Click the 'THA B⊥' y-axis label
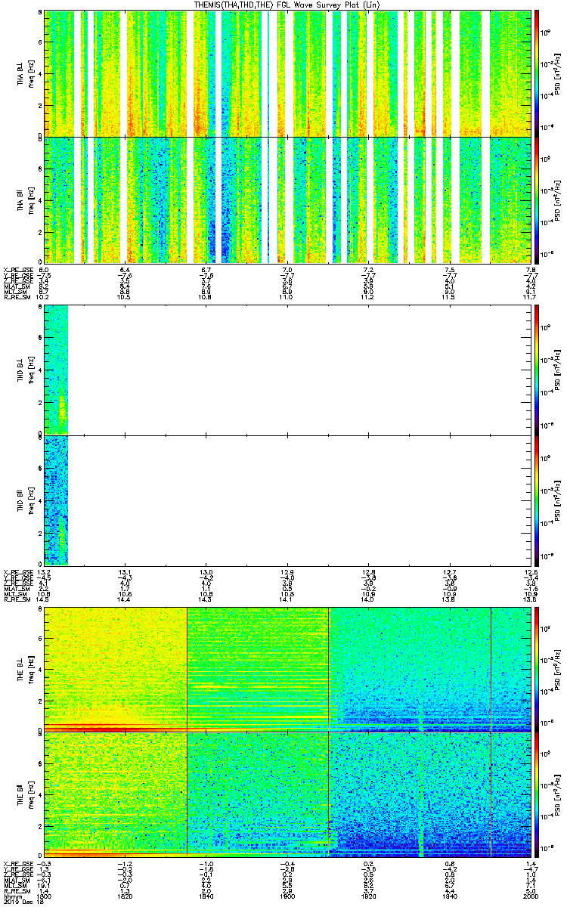Viewport: 567px width, 907px height. pyautogui.click(x=21, y=74)
